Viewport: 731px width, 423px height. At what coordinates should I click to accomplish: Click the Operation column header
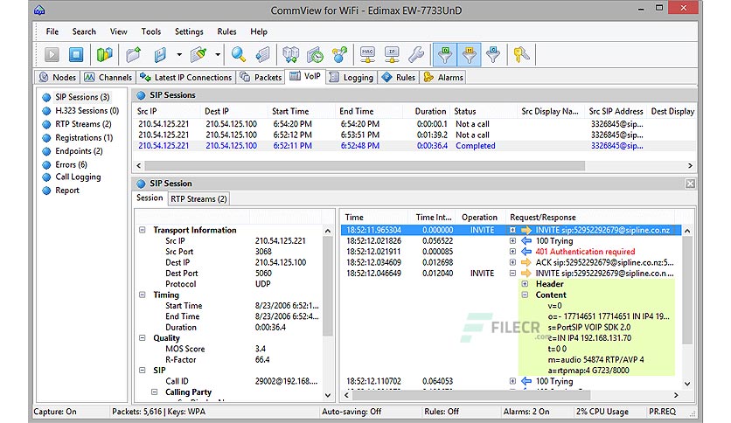click(x=479, y=218)
